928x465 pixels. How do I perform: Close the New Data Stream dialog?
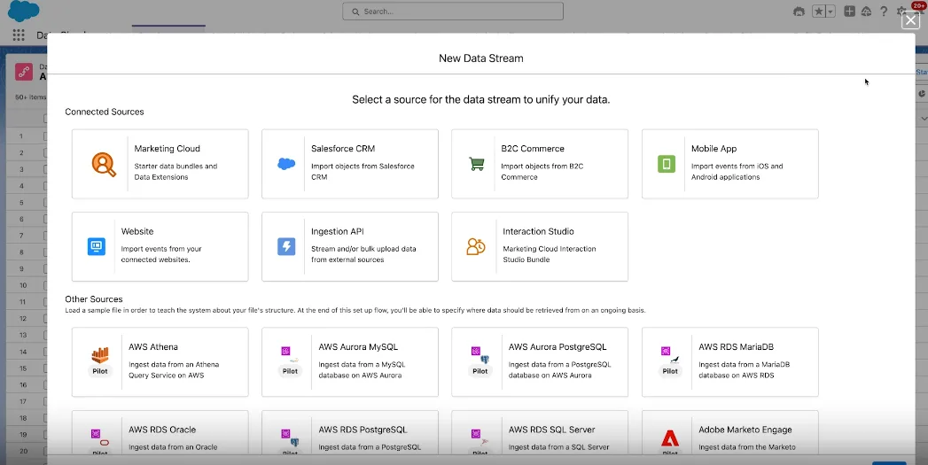pyautogui.click(x=910, y=20)
